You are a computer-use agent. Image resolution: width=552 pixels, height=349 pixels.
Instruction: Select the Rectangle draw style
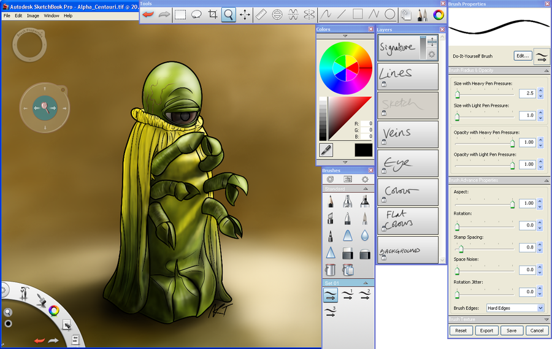pos(358,15)
